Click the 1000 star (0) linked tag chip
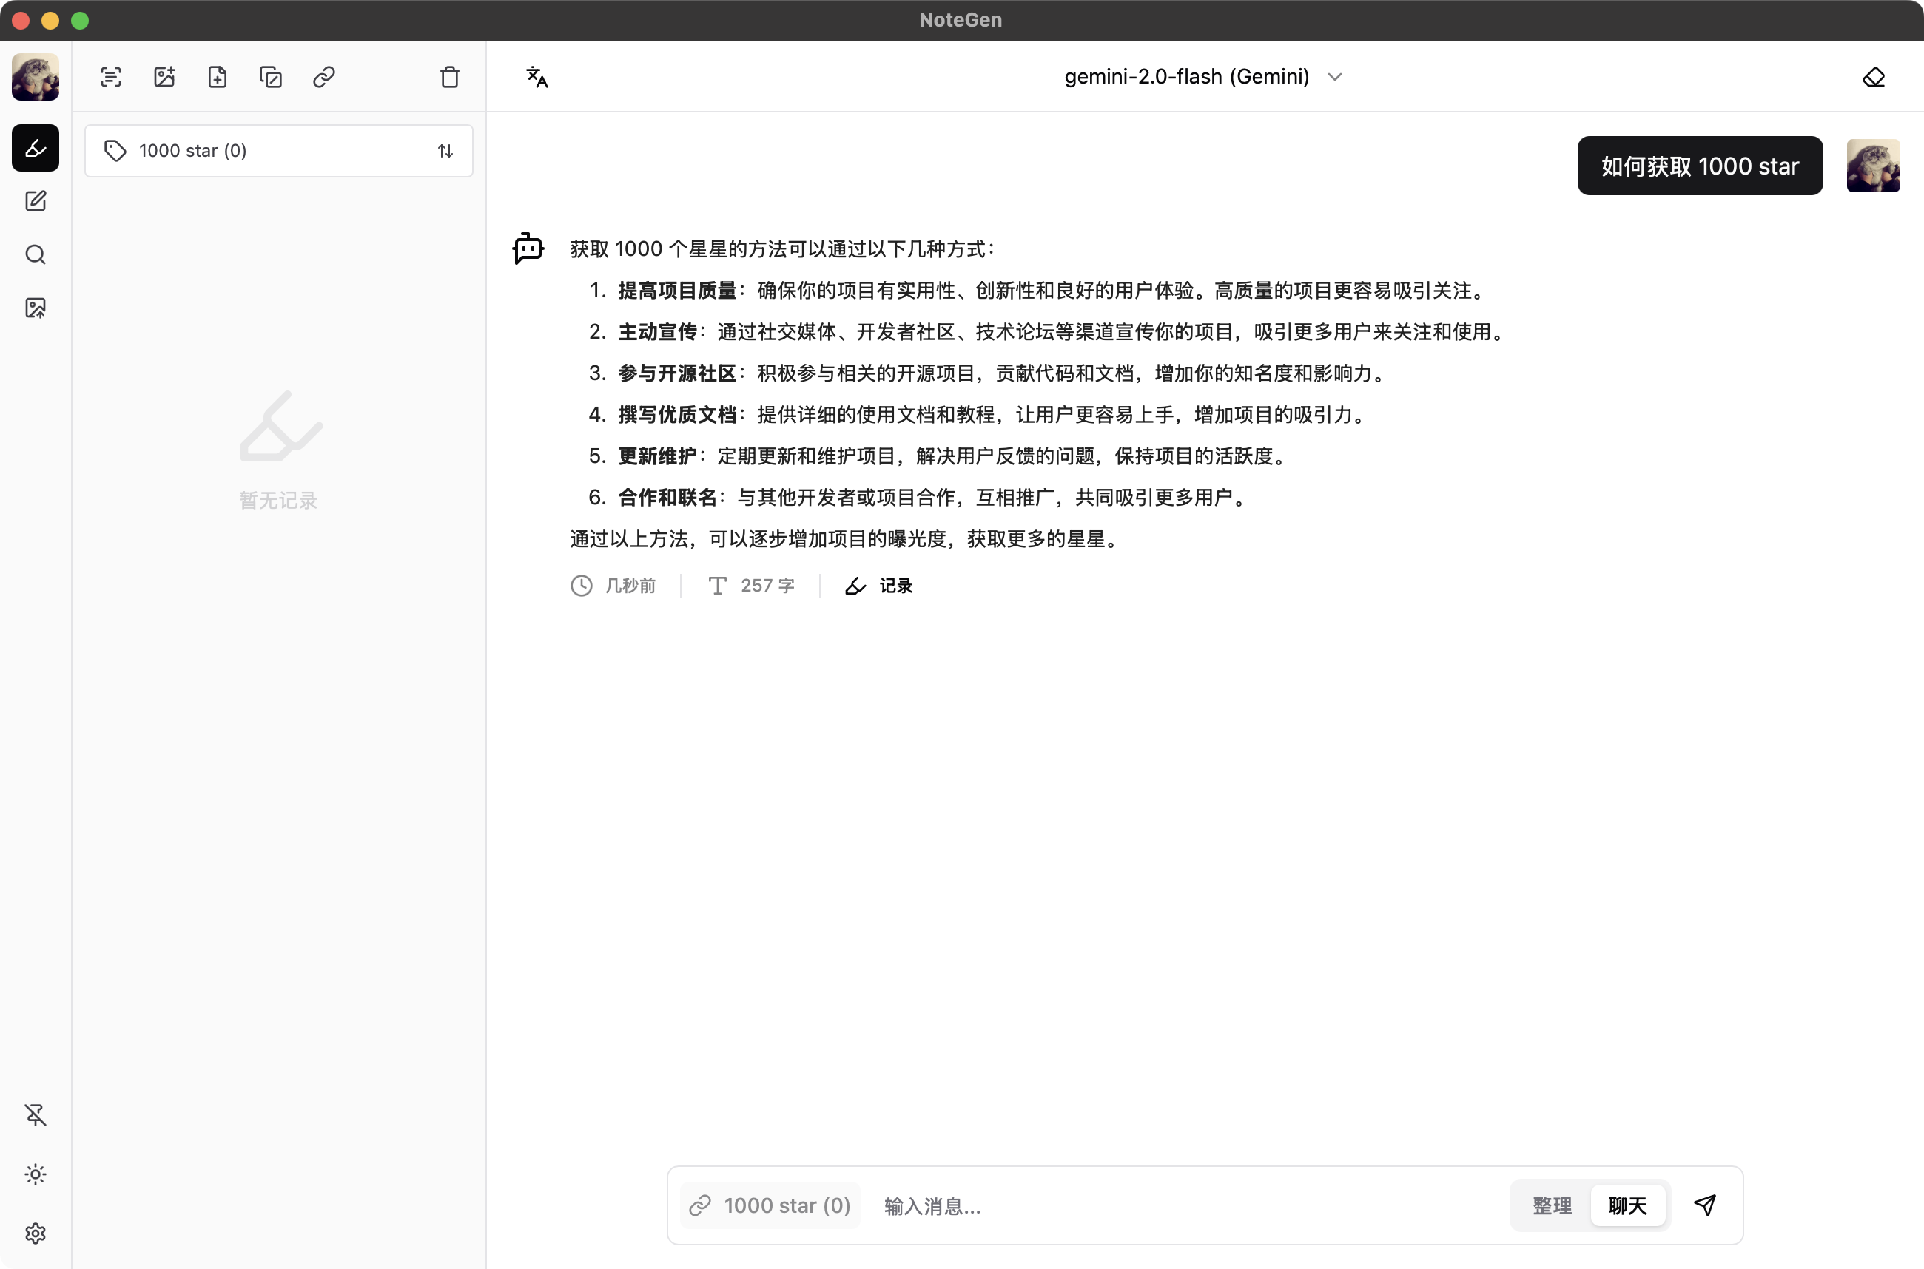Screen dimensions: 1924x1269 pos(770,1205)
